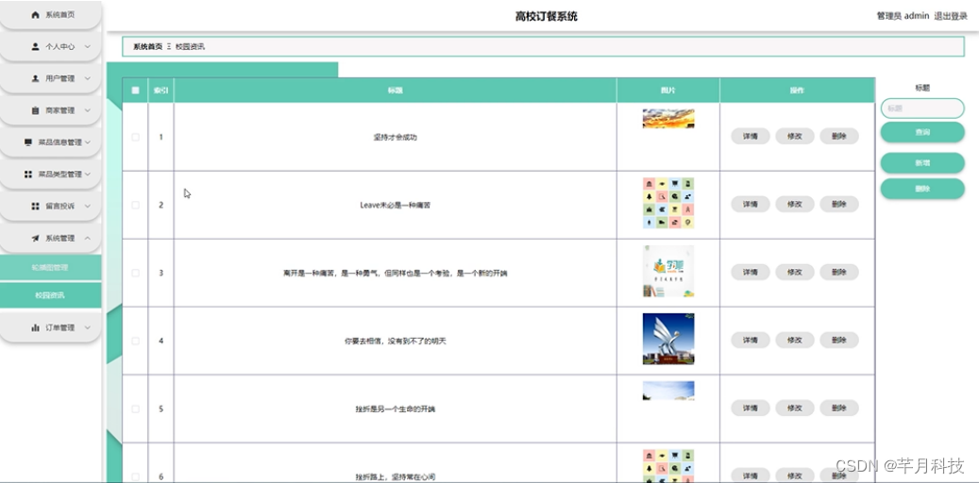Click 删除 for row 4 你要去相信
The image size is (979, 483).
click(x=838, y=341)
